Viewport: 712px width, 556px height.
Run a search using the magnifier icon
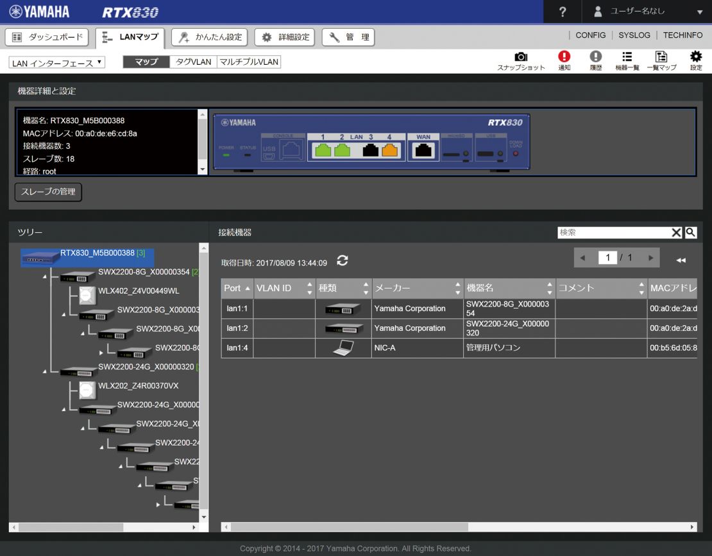(691, 232)
